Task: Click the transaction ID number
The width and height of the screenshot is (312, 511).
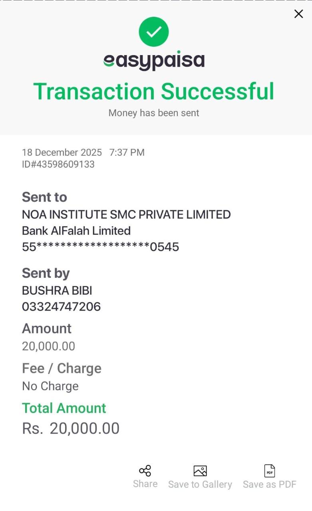Action: click(58, 164)
